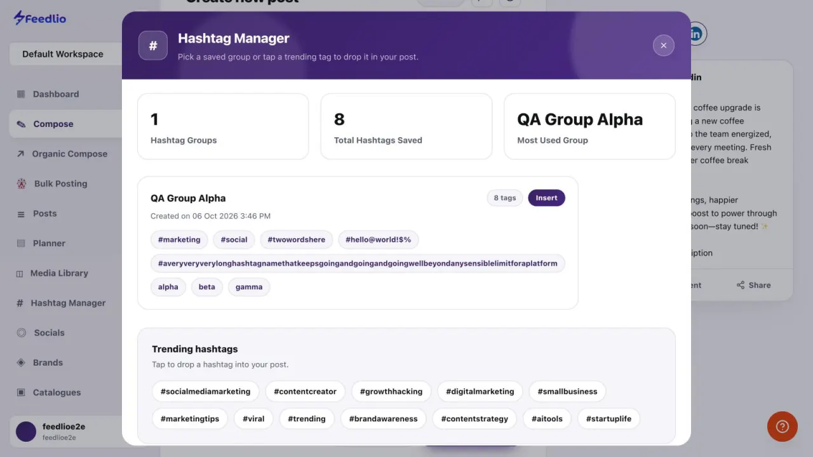Insert the QA Group Alpha hashtags
The height and width of the screenshot is (457, 813).
tap(546, 198)
